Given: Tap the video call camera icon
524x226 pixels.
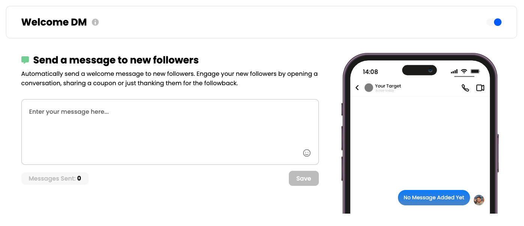Looking at the screenshot, I should (480, 88).
